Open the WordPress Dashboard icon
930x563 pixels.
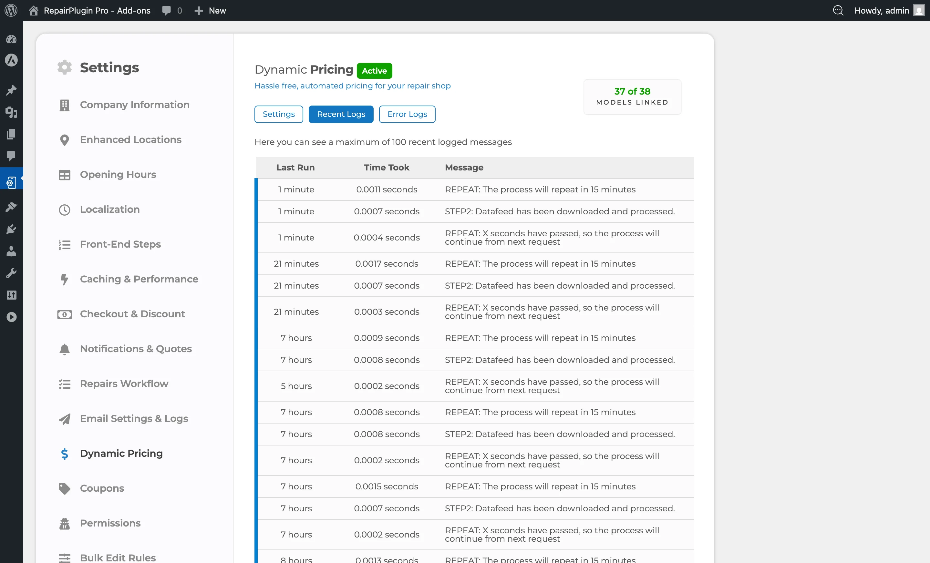click(x=11, y=39)
